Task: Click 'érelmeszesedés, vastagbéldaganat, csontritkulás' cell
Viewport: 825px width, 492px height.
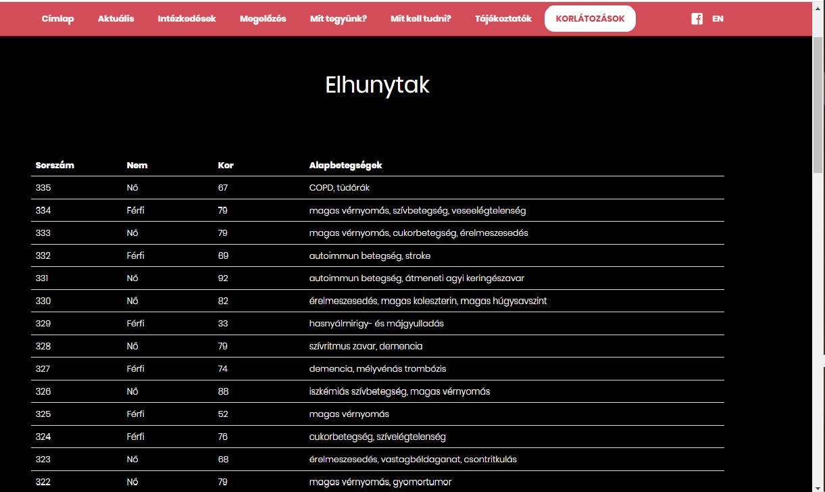Action: pos(413,460)
